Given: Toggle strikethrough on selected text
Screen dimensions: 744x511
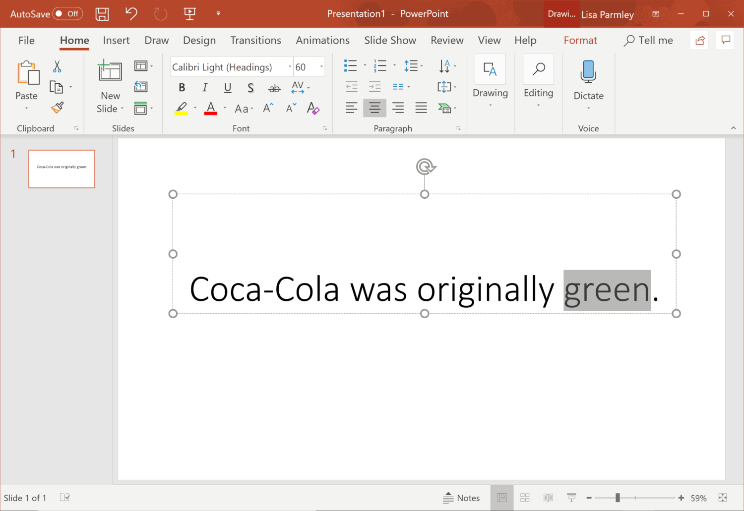Looking at the screenshot, I should click(274, 88).
